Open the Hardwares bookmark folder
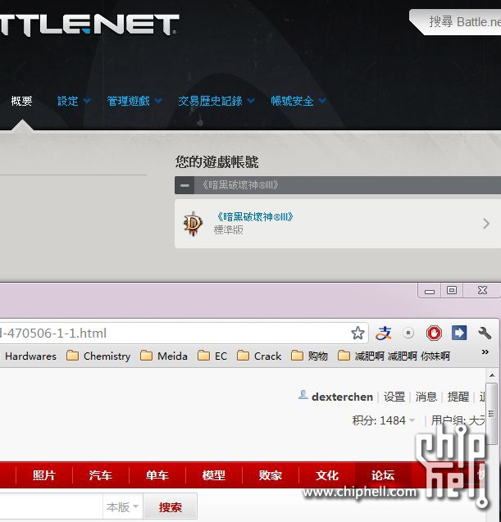The width and height of the screenshot is (501, 522). 30,356
